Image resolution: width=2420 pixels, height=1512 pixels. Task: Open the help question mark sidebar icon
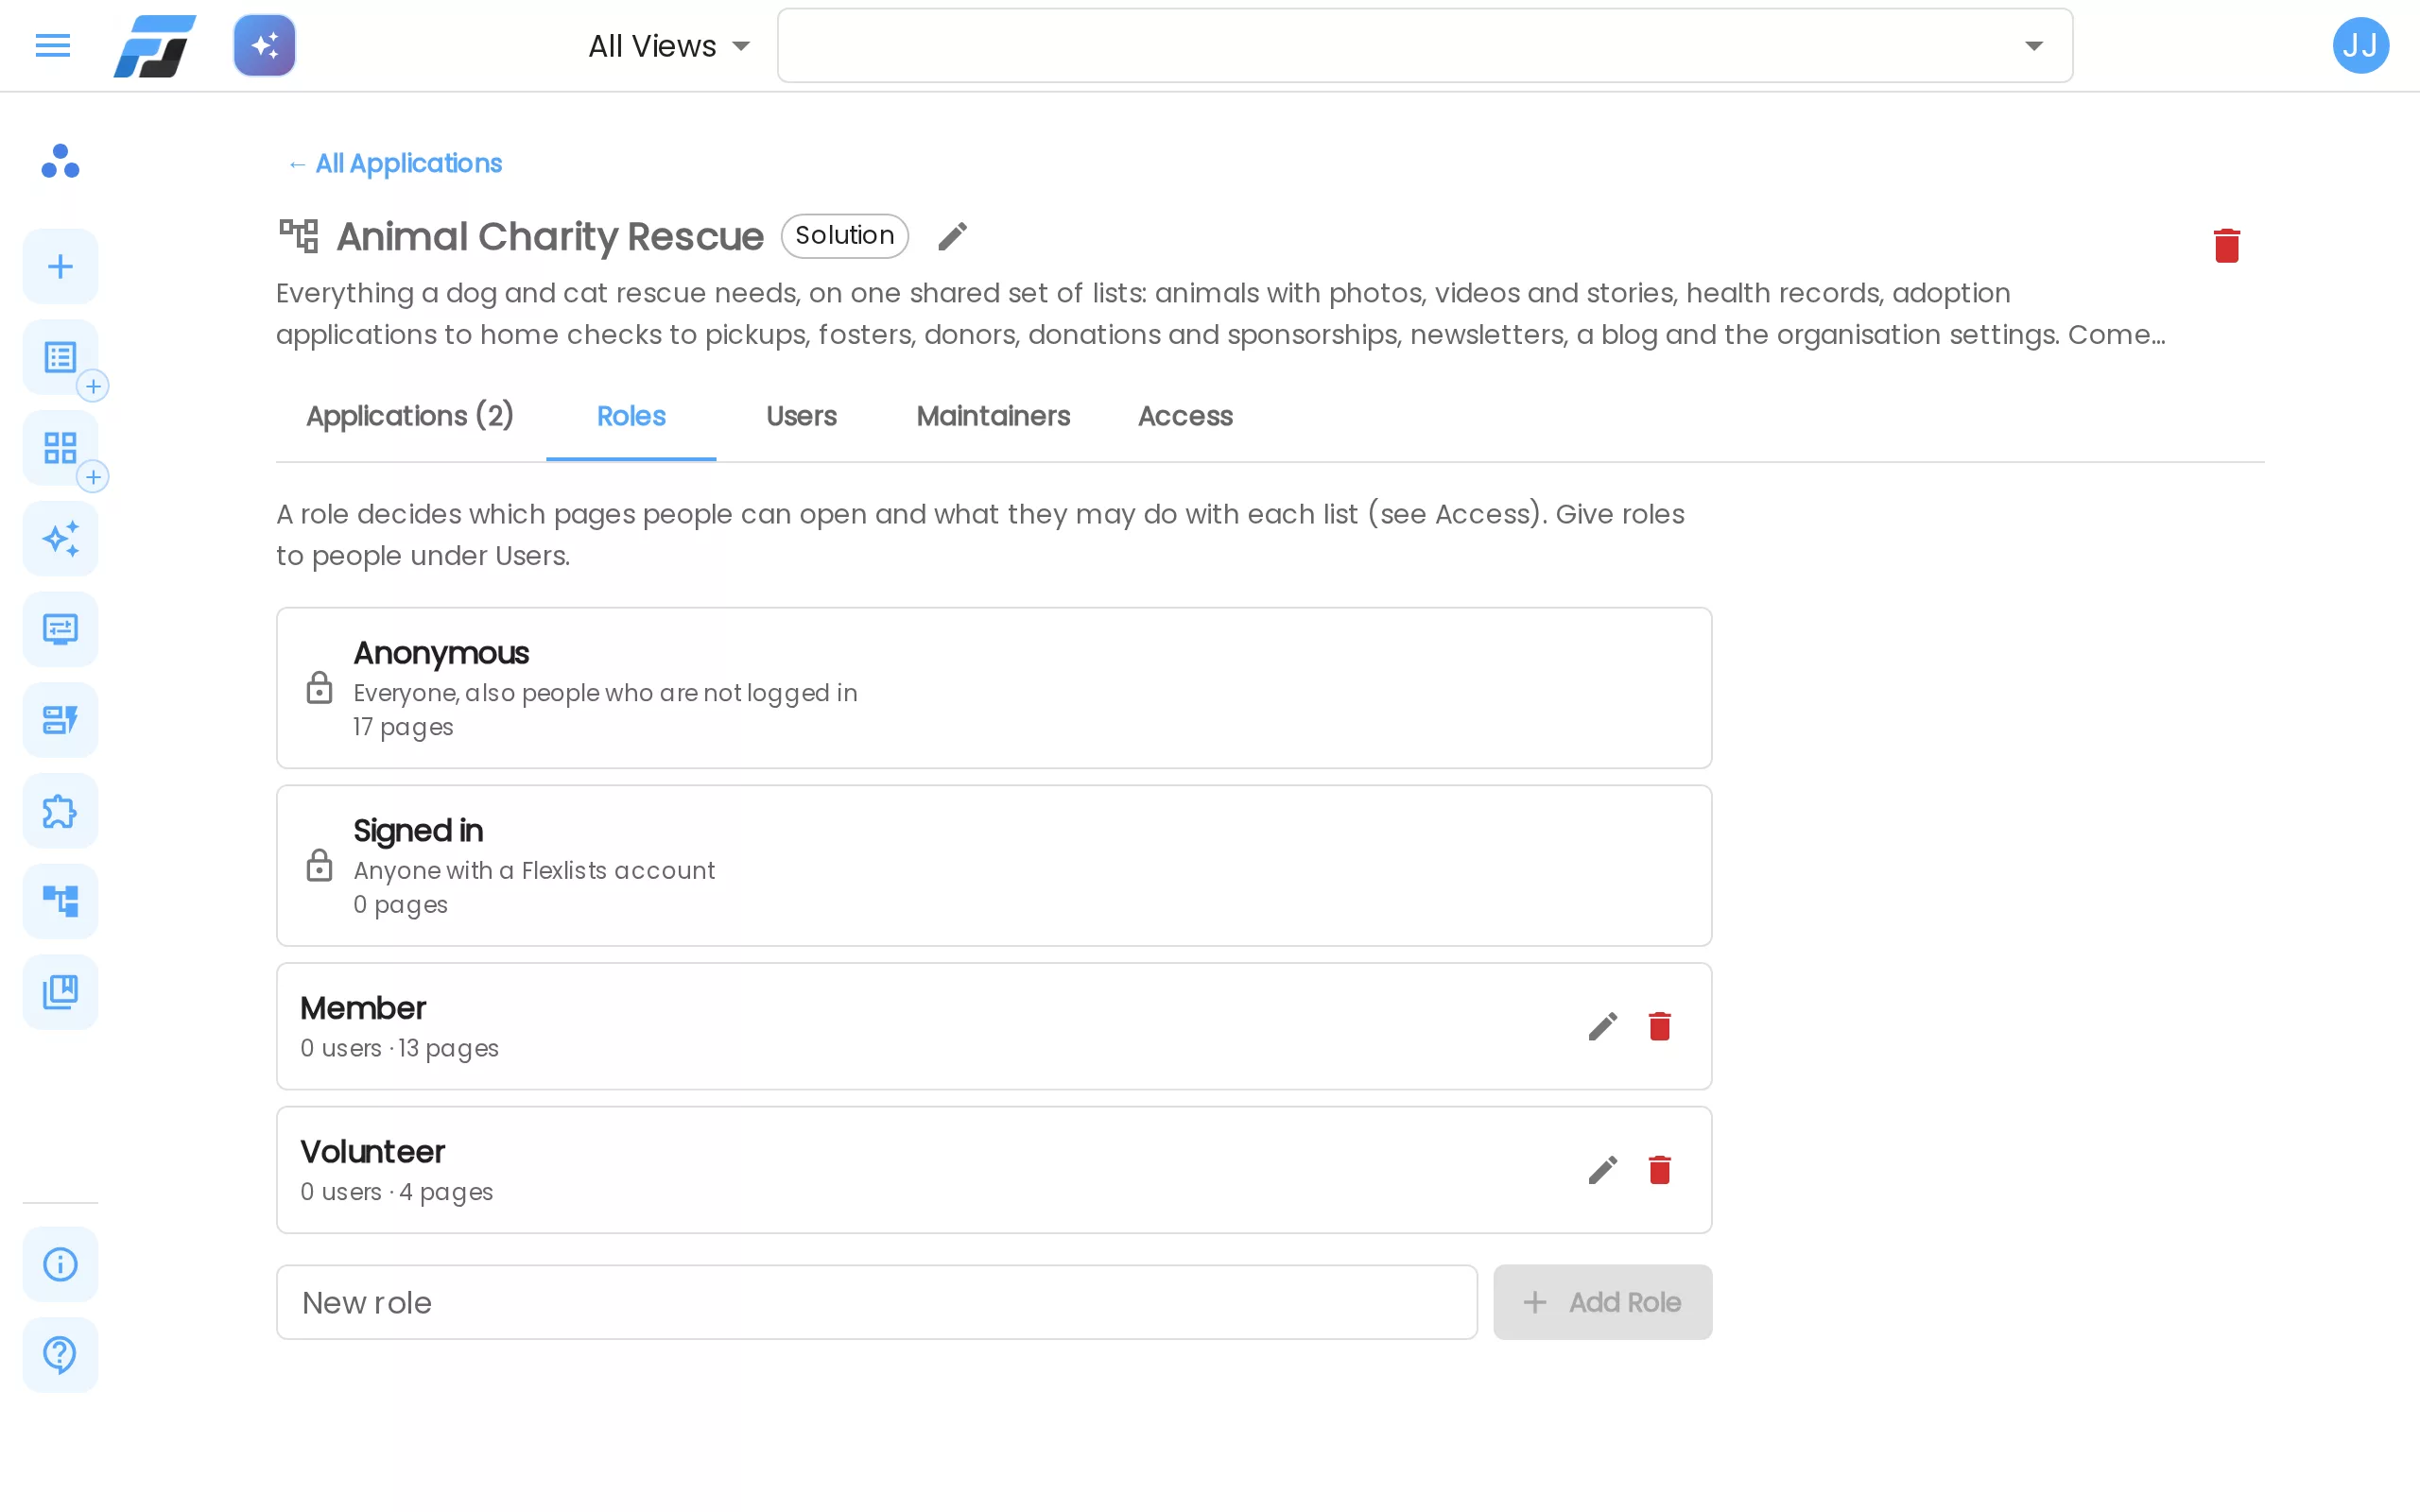coord(60,1355)
